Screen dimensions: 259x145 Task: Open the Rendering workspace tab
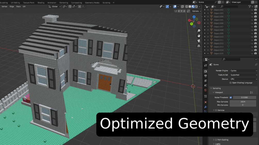(x=64, y=3)
